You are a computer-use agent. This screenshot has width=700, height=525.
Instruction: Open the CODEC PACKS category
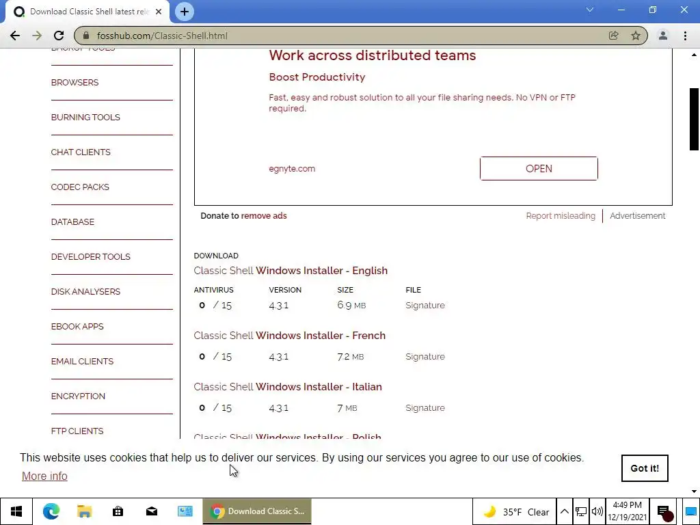point(80,187)
